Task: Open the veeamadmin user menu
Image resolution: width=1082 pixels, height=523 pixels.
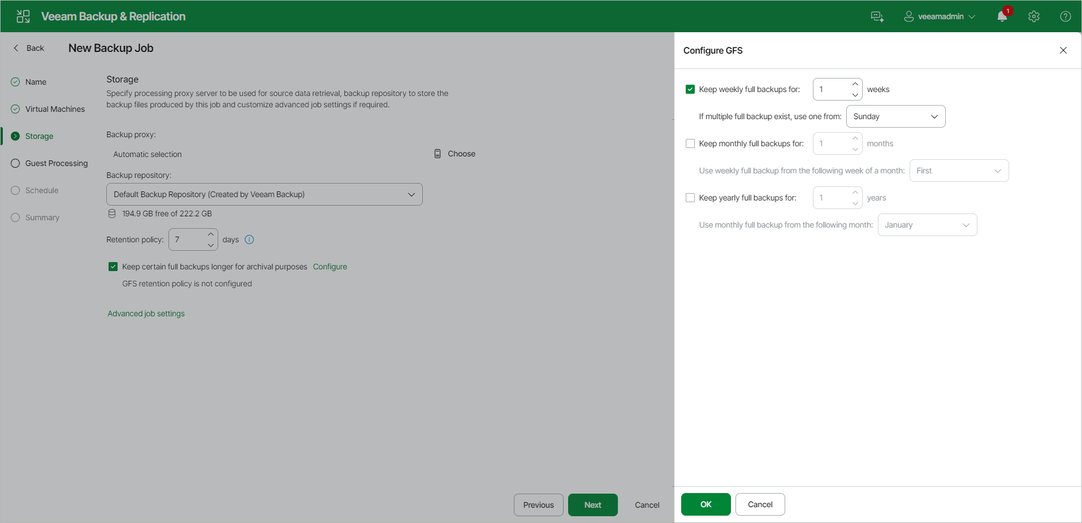Action: coord(940,16)
